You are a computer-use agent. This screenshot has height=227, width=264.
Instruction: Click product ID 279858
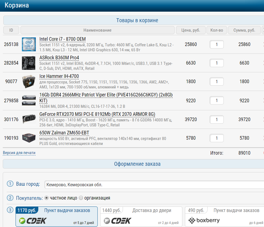point(11,101)
